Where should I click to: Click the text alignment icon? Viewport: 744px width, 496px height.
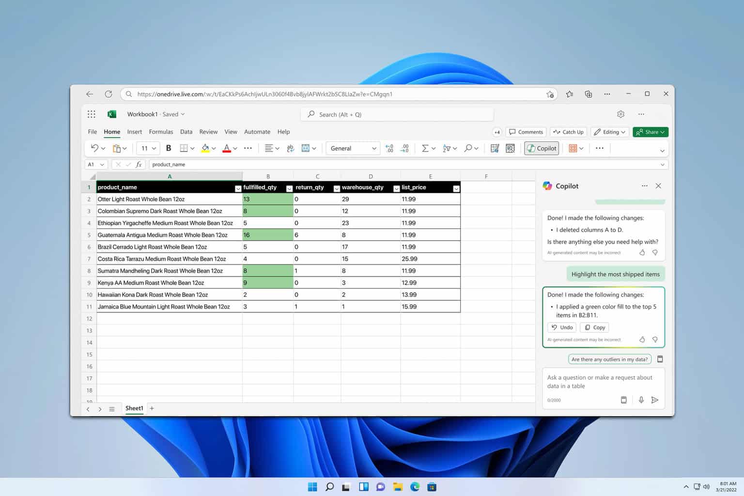tap(269, 148)
